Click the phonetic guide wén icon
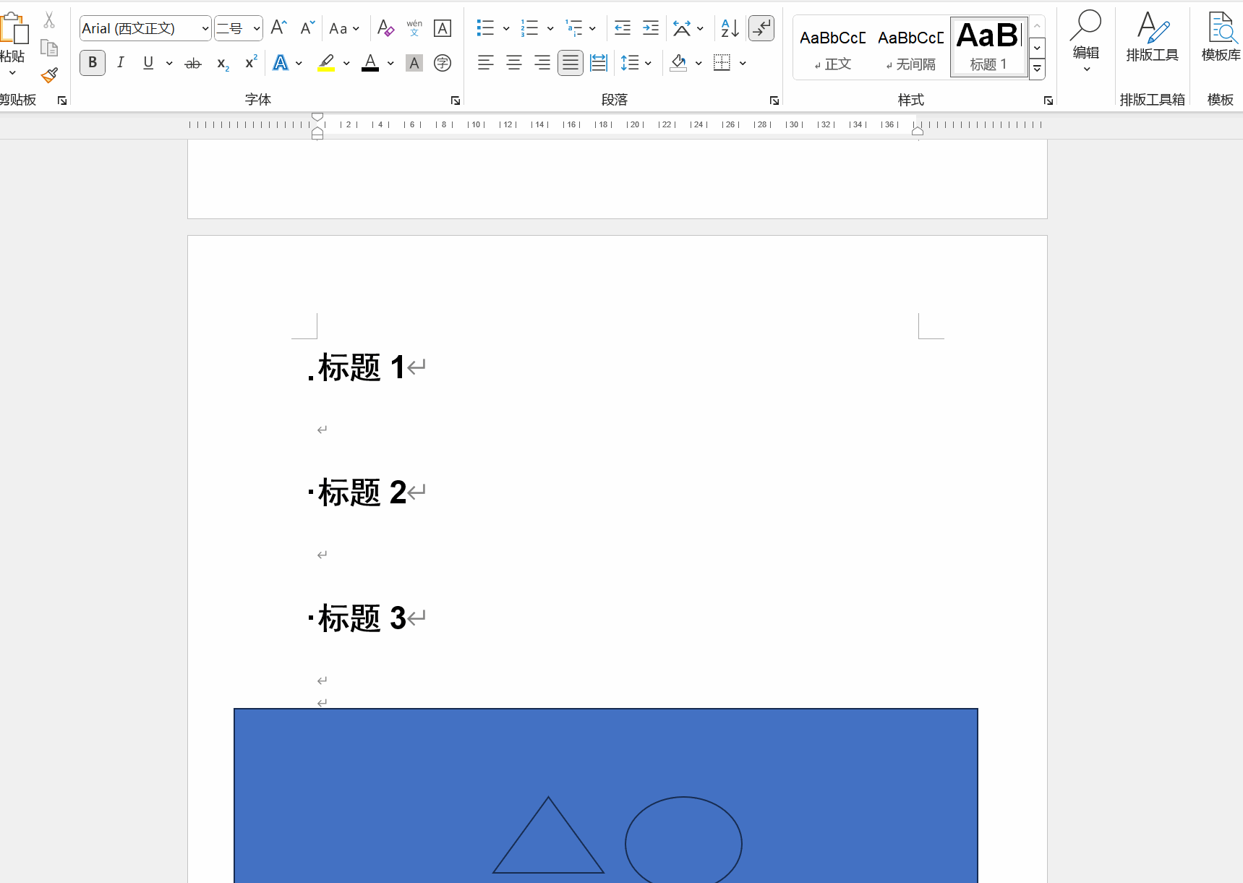1243x883 pixels. tap(414, 28)
